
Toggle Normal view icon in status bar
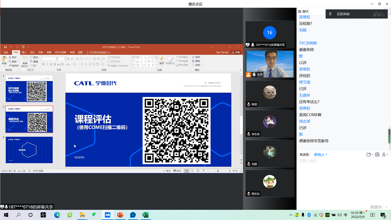pos(186,171)
